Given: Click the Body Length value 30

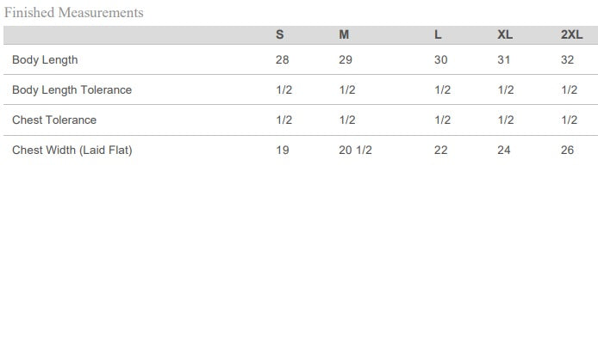Looking at the screenshot, I should click(x=441, y=60).
